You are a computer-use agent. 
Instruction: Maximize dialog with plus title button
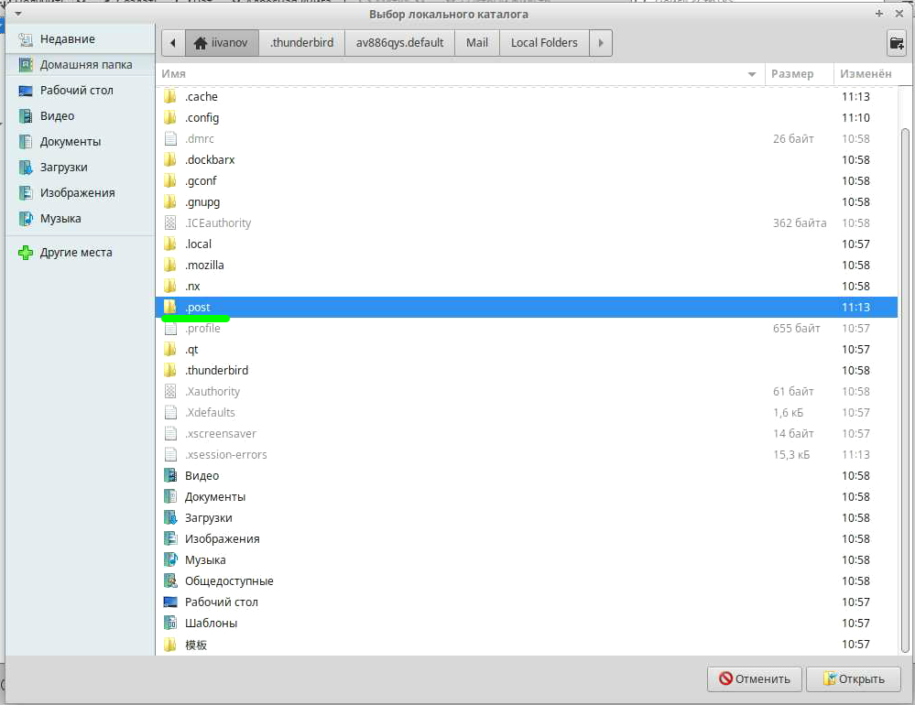coord(878,14)
